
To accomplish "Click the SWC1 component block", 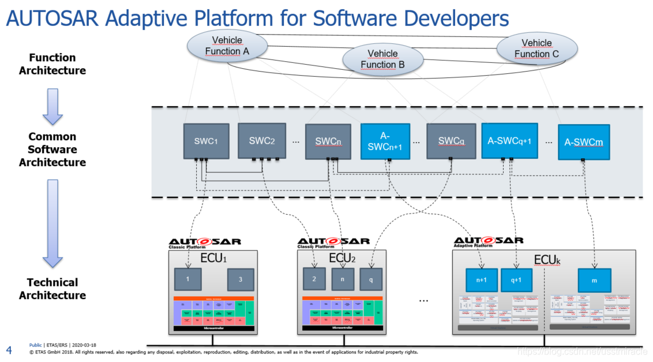I will pyautogui.click(x=206, y=141).
